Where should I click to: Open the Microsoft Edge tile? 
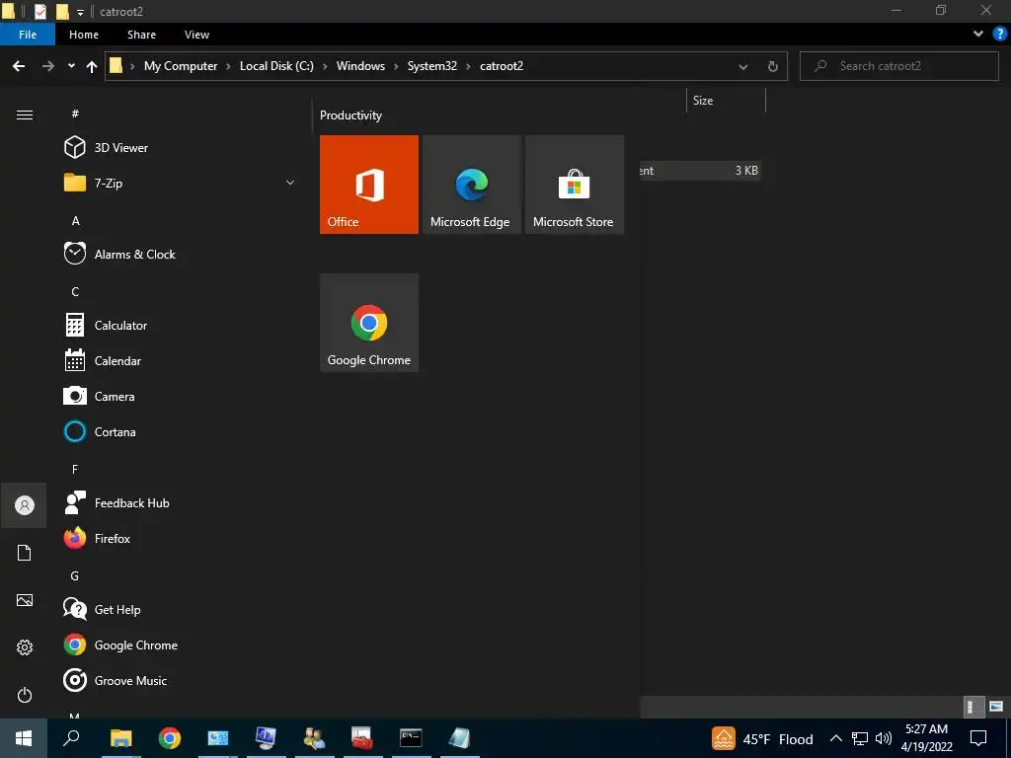coord(471,185)
